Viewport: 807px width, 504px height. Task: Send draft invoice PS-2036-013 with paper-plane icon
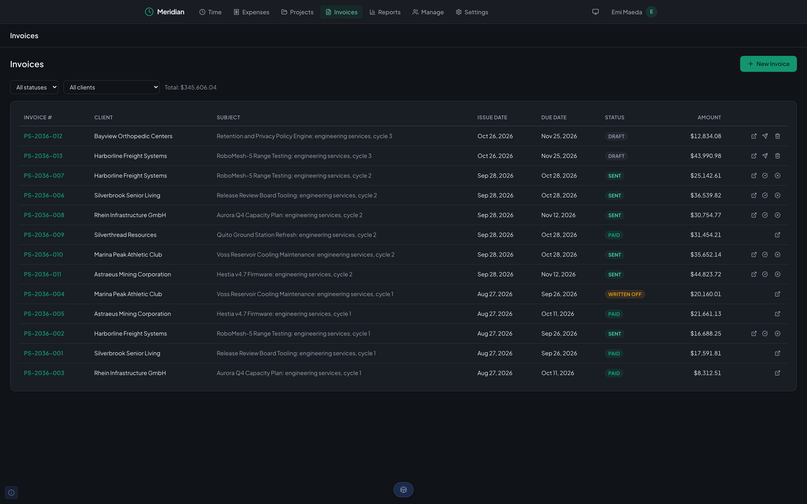pos(765,156)
